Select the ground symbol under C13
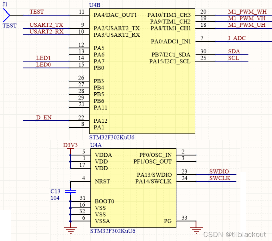This screenshot has width=272, height=241. pos(70,231)
